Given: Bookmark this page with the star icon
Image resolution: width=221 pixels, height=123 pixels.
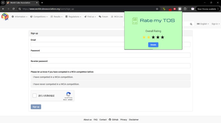Looking at the screenshot, I should click(x=157, y=9).
